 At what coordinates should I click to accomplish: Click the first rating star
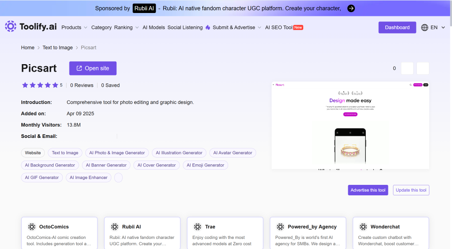[25, 85]
